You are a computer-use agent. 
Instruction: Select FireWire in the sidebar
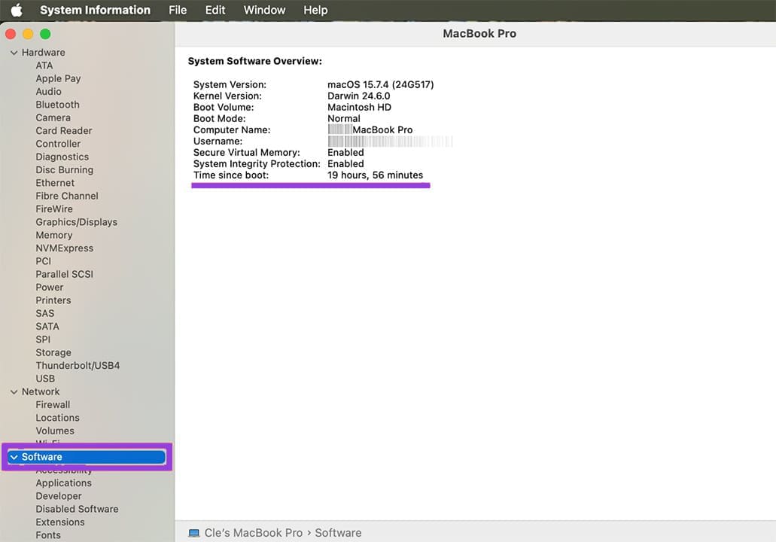coord(54,209)
